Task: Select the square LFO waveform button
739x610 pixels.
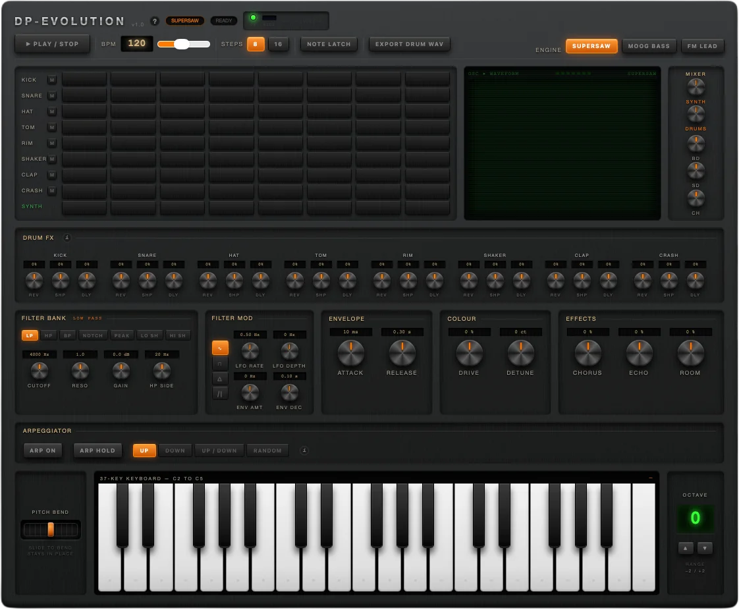Action: [x=219, y=363]
